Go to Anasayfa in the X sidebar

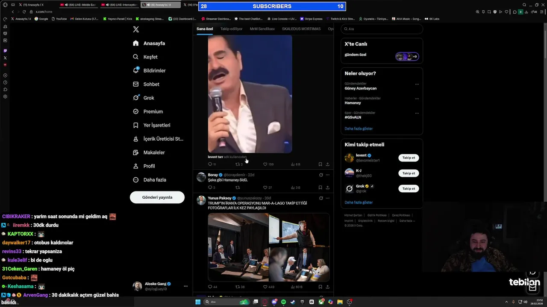coord(149,43)
